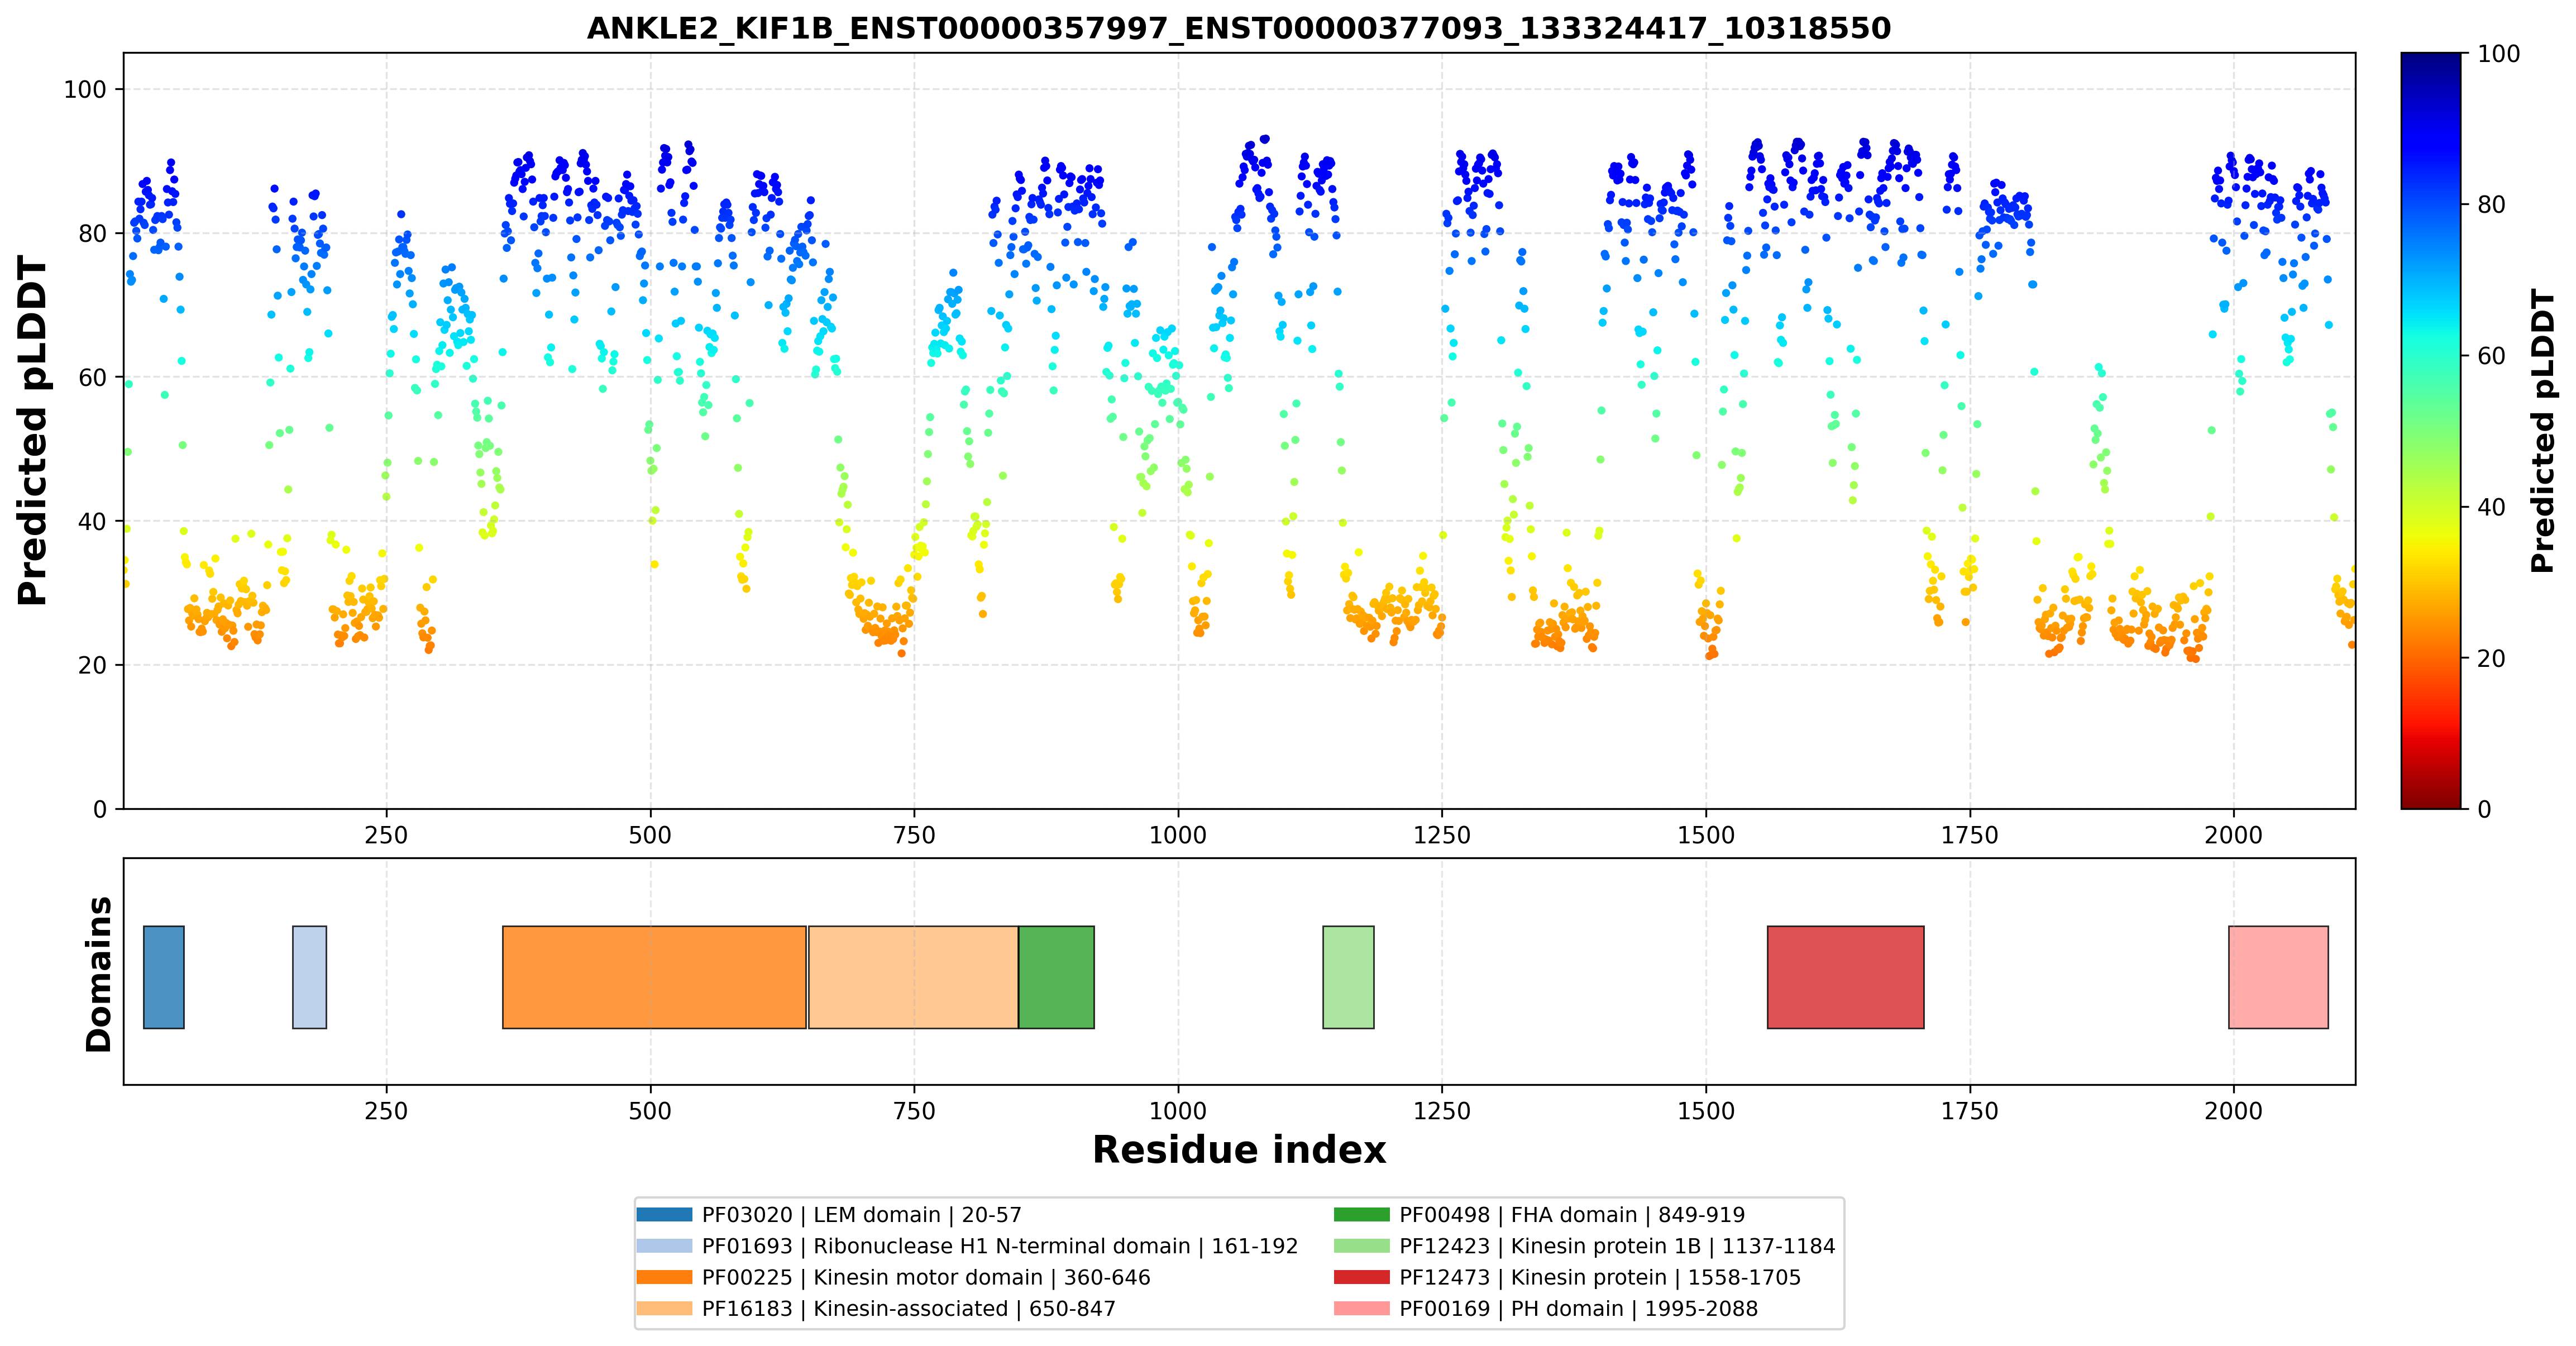Select the green FHA domain bar
The image size is (2576, 1346).
pyautogui.click(x=1056, y=976)
